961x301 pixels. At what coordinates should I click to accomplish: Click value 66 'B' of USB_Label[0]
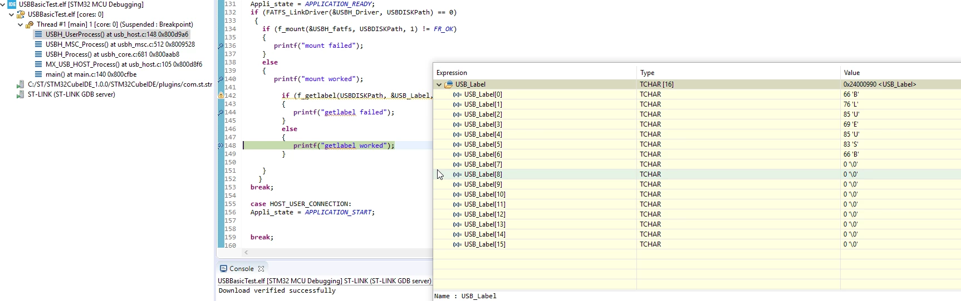851,94
